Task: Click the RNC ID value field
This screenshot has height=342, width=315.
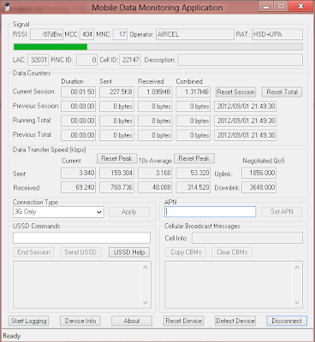Action: point(87,60)
